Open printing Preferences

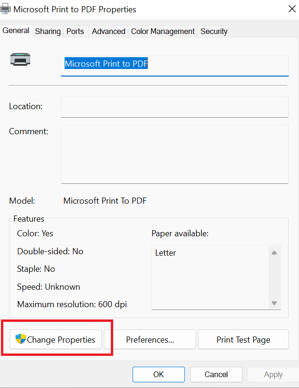point(149,339)
